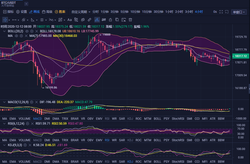Click the trash delete drawings icon
Screen dimensions: 250x164
coord(130,20)
